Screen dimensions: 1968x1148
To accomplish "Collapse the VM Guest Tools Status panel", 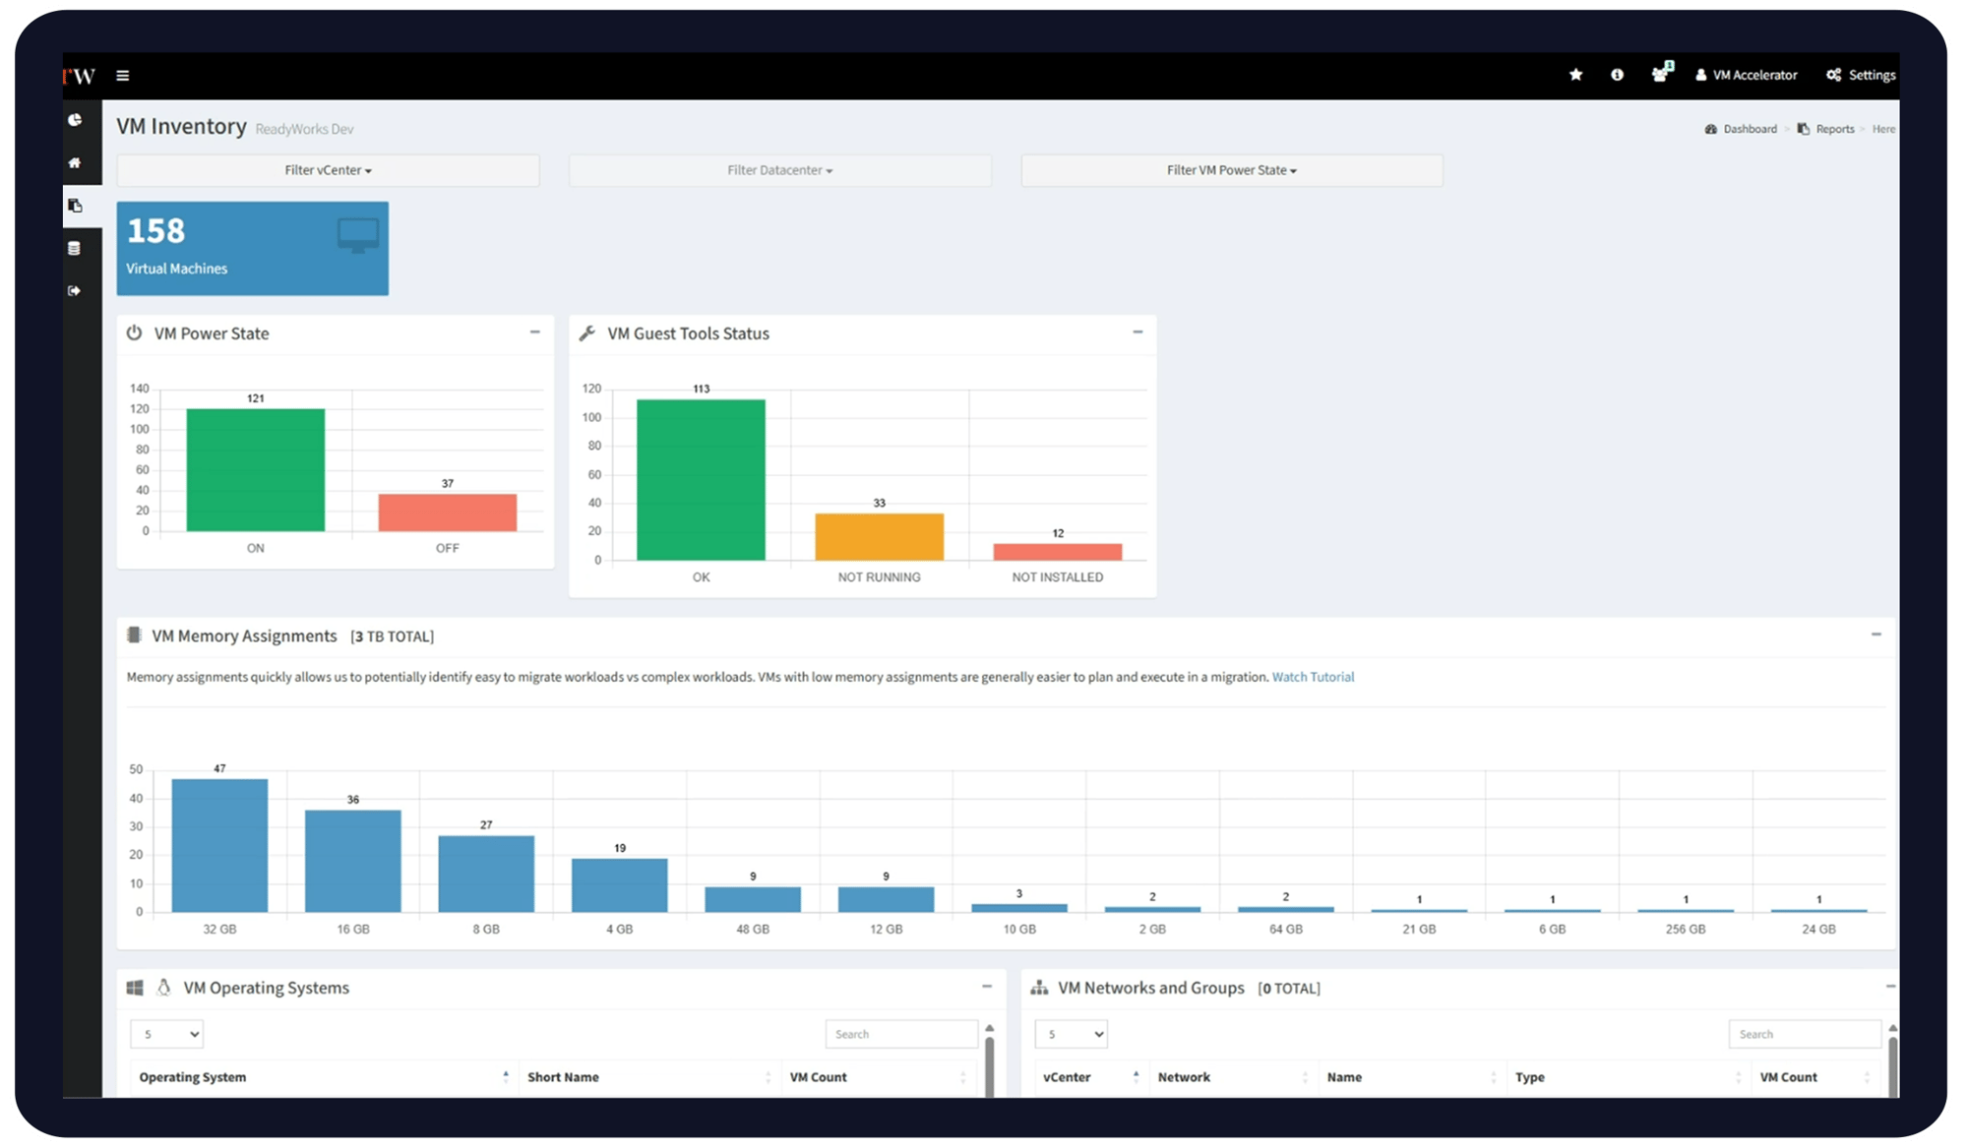I will (1138, 332).
